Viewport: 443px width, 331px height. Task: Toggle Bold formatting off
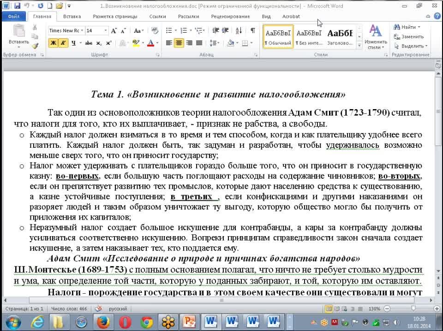[53, 43]
